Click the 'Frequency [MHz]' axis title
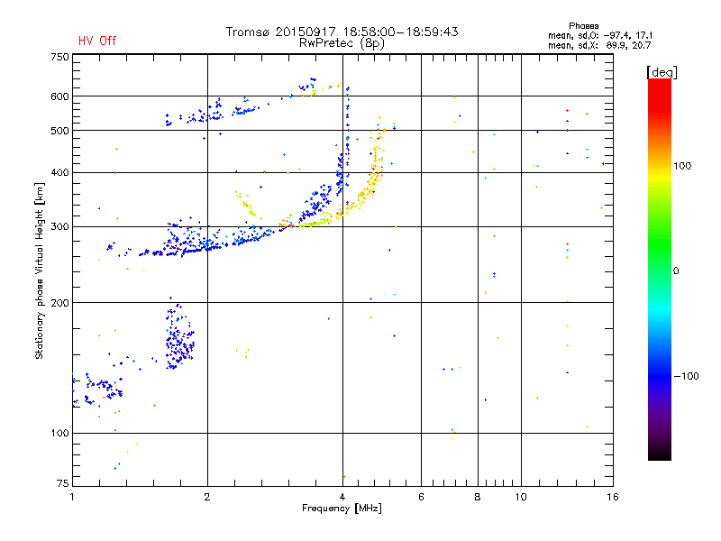 pos(342,509)
